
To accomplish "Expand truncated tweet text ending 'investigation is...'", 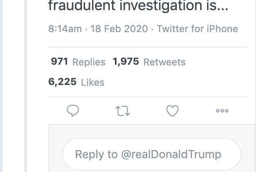I will pos(138,6).
